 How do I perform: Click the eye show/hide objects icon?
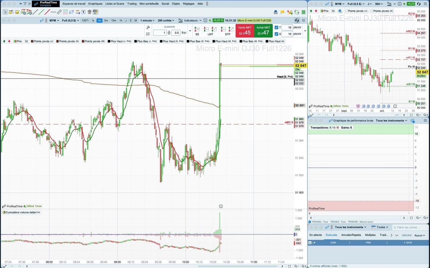(x=95, y=12)
